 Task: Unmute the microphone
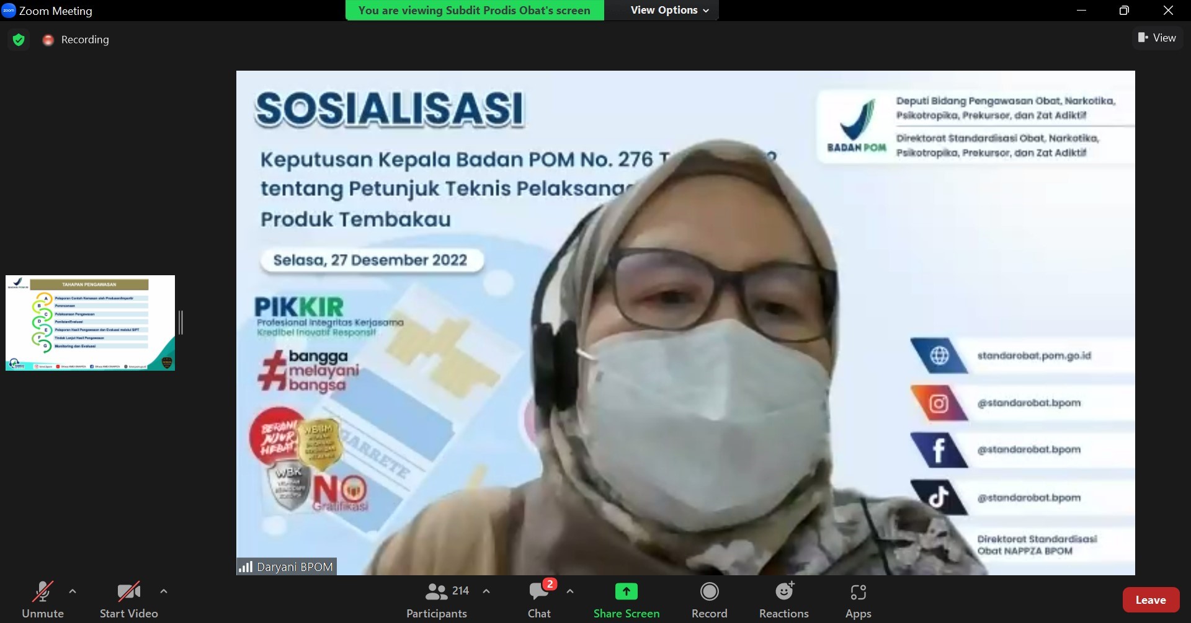point(42,599)
